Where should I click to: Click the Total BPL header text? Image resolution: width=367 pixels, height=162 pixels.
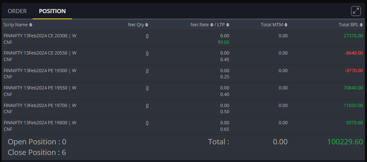(x=349, y=25)
